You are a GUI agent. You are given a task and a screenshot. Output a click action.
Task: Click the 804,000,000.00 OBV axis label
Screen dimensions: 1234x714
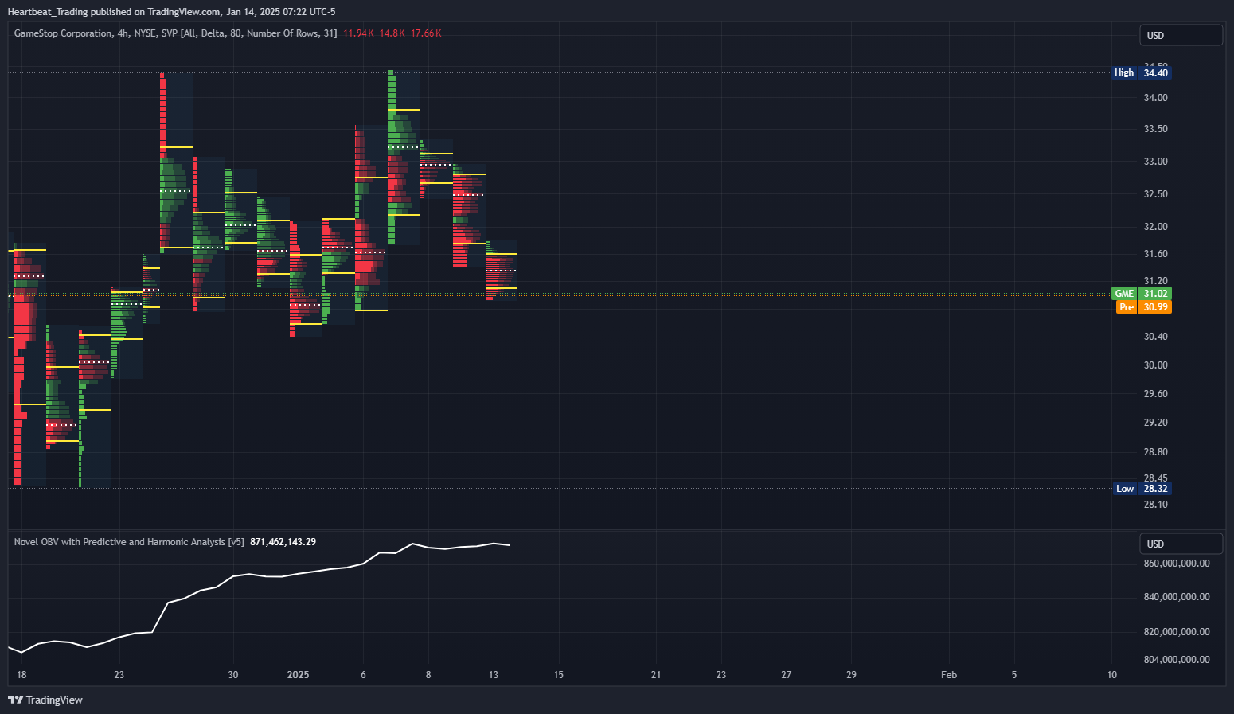click(1177, 660)
